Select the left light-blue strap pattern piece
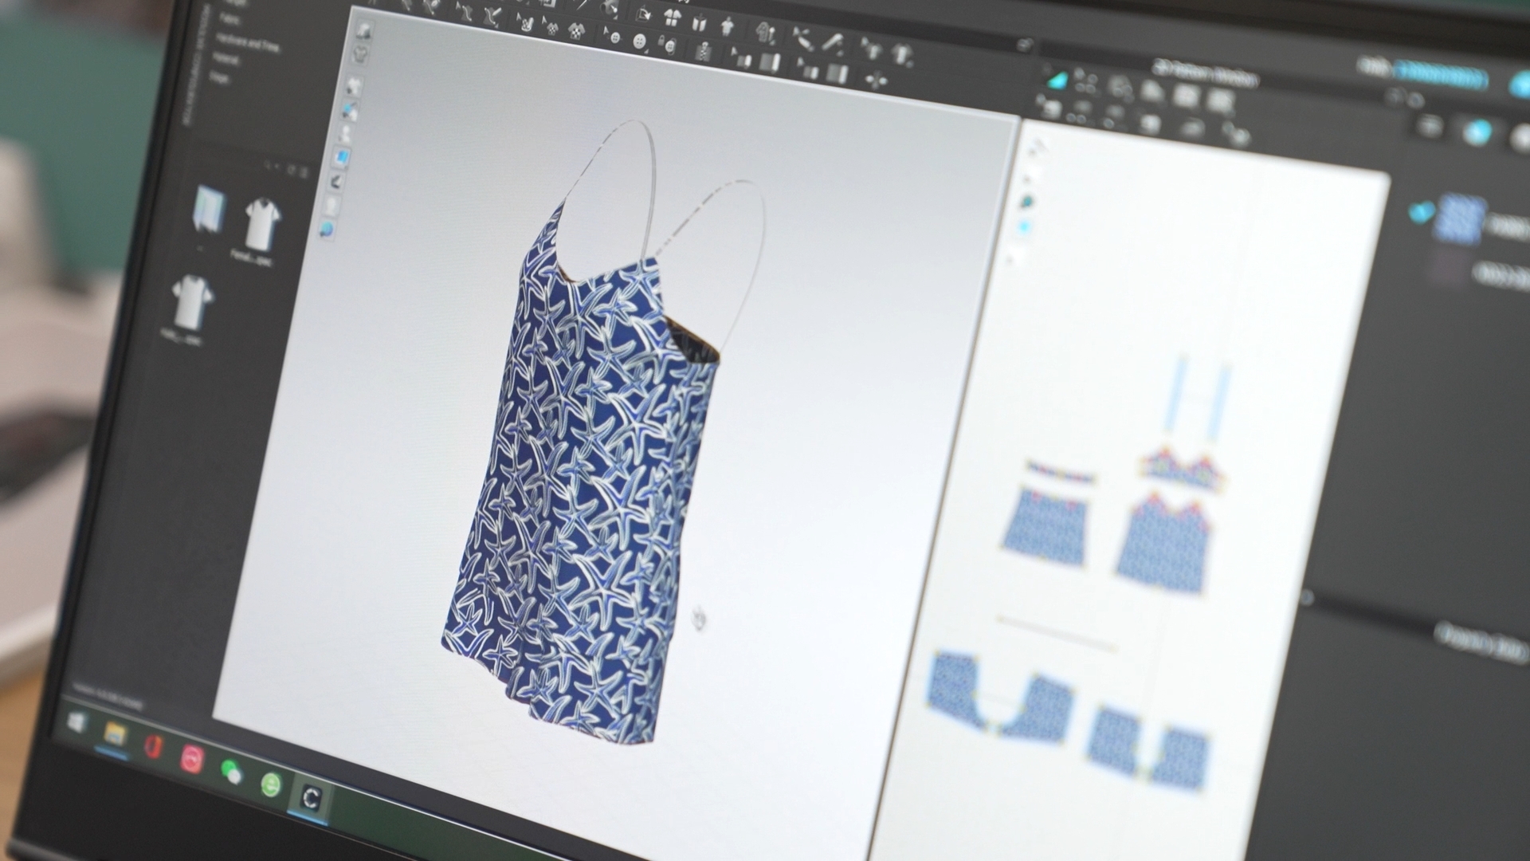 pos(1177,395)
